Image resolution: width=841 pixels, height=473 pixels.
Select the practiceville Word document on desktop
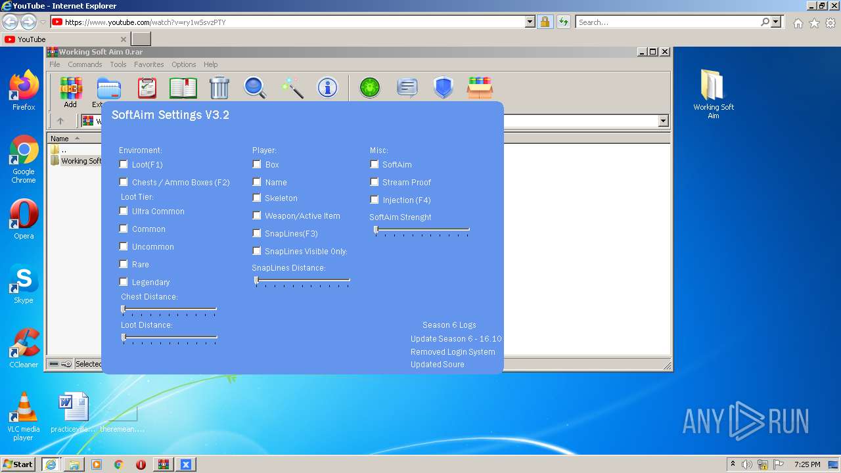pos(73,413)
